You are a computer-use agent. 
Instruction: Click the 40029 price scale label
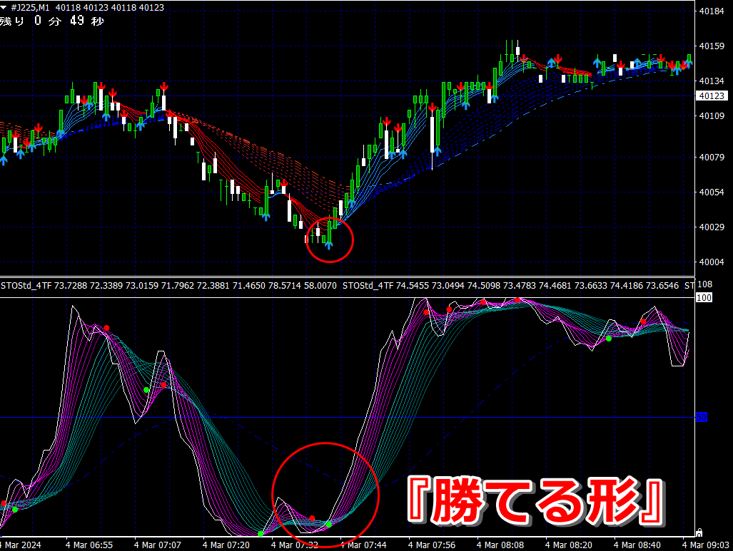point(712,227)
